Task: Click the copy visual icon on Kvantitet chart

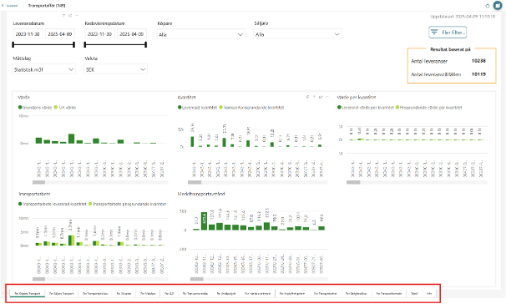Action: pyautogui.click(x=307, y=97)
